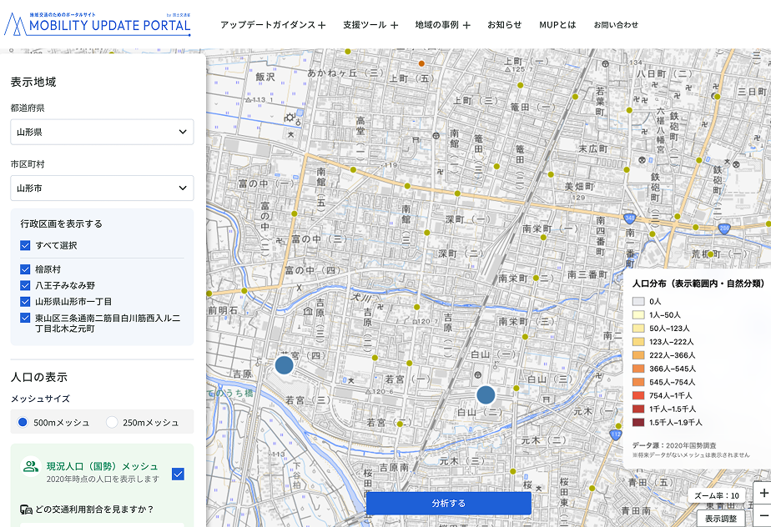Toggle the 檜原村 checkbox

25,269
